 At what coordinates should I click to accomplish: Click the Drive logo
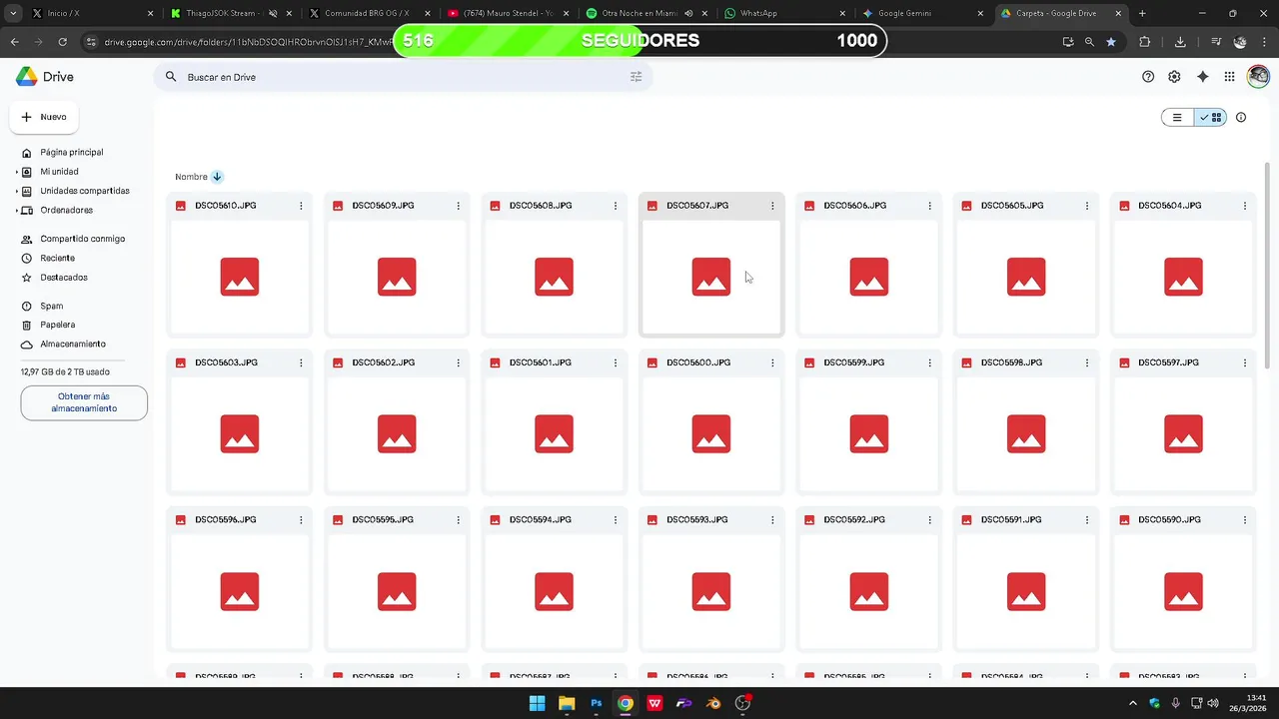(45, 77)
